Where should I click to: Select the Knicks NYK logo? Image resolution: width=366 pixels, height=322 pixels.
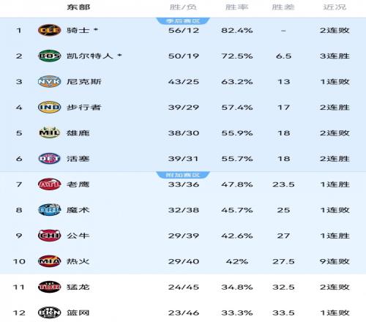(49, 81)
